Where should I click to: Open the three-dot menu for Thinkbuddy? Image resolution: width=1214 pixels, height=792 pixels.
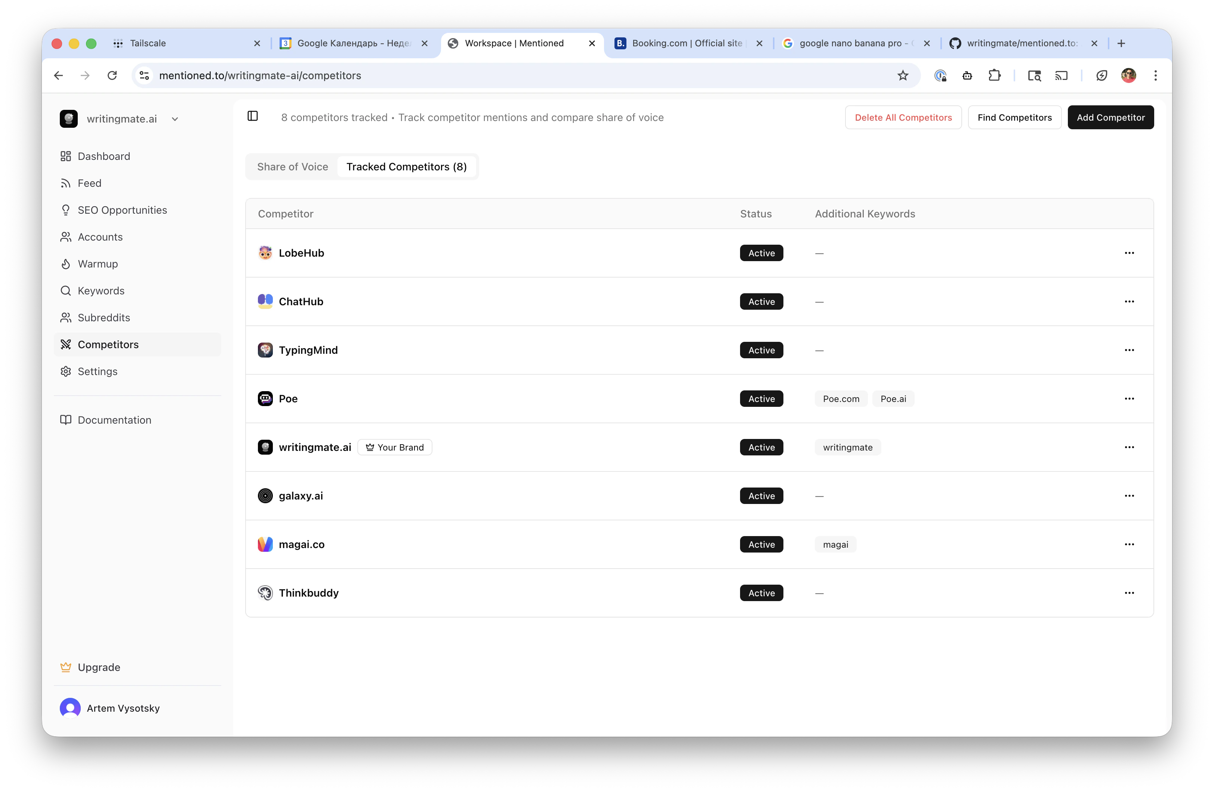click(1129, 593)
